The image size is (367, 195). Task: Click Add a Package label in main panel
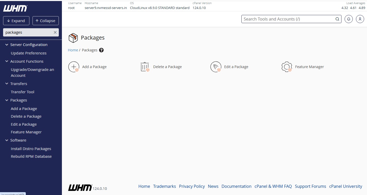94,67
